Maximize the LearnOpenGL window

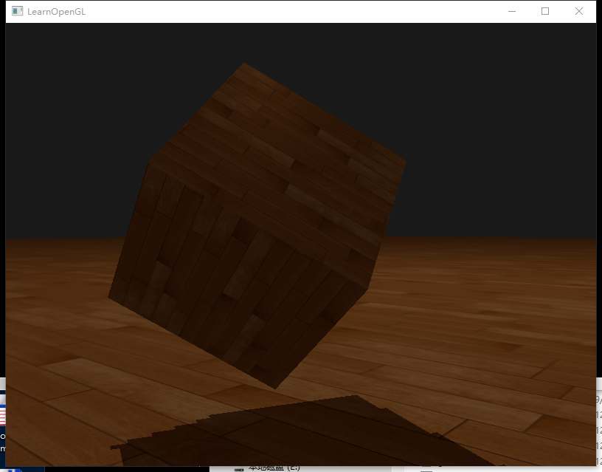pos(545,12)
